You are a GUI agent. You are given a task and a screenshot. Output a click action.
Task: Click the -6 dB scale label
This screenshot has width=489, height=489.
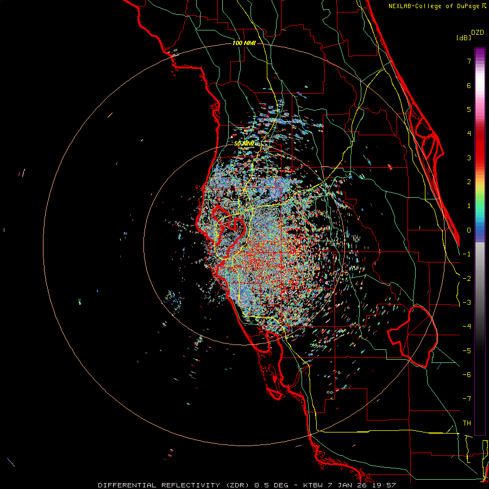[x=467, y=375]
